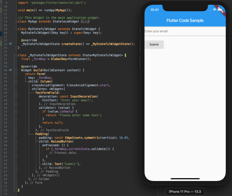Click 'Text('Submit')' on line 65
The height and width of the screenshot is (196, 232).
point(67,164)
